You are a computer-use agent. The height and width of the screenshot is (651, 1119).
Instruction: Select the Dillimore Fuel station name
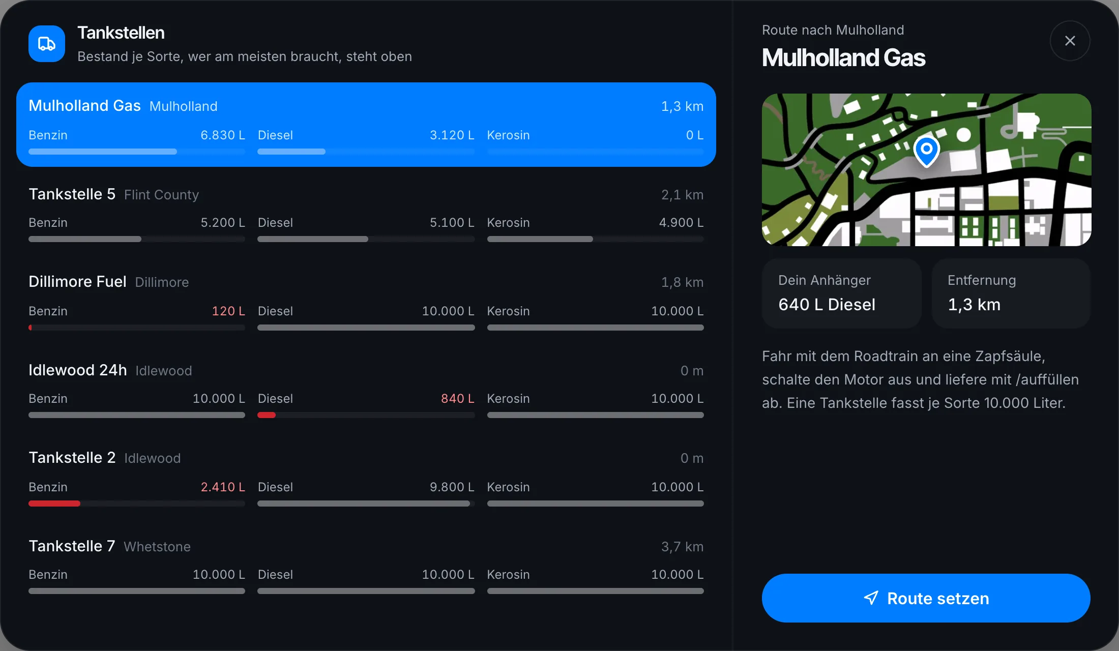(x=77, y=282)
